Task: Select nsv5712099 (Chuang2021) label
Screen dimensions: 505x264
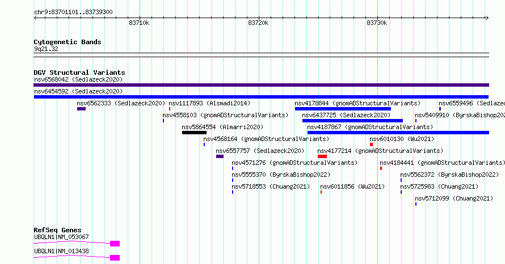Action: (454, 198)
